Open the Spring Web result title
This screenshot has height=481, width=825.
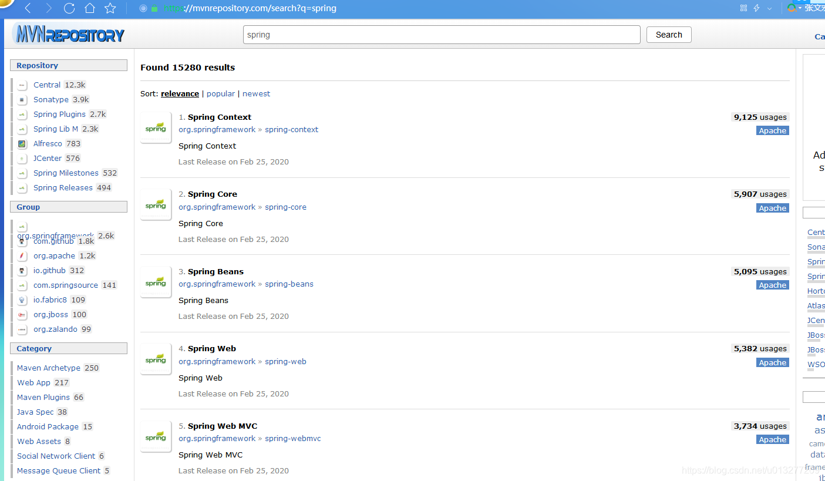(212, 349)
